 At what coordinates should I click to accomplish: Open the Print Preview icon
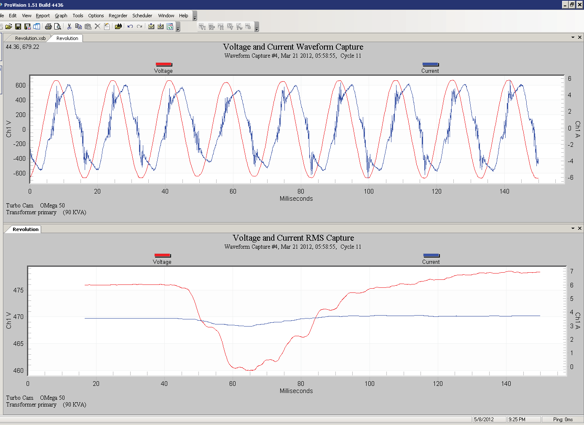(58, 26)
